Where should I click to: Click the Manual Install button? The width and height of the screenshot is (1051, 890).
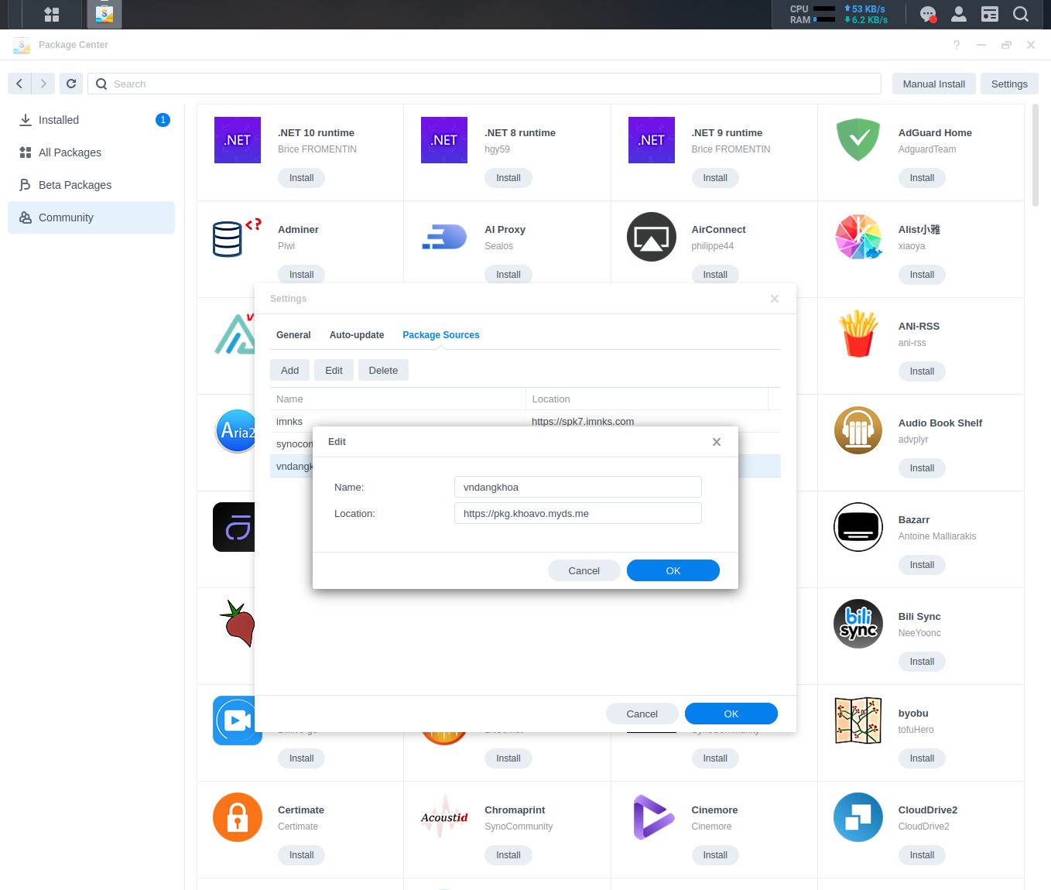coord(933,84)
